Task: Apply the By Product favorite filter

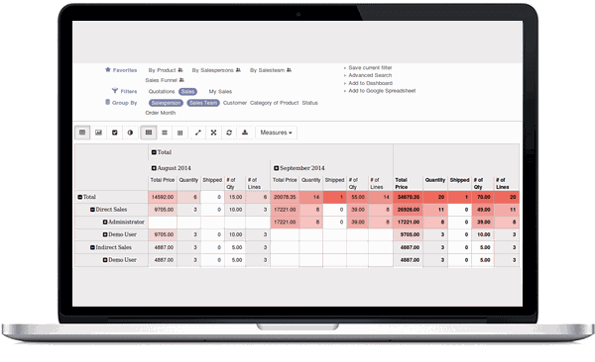Action: coord(162,70)
